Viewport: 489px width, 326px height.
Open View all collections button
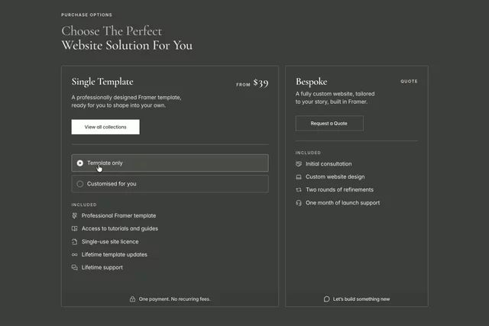[x=105, y=127]
